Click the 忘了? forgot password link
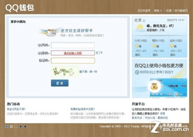 99,53
